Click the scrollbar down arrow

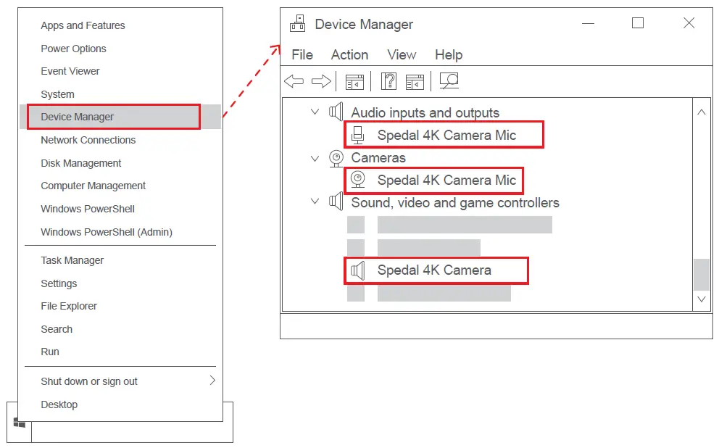pyautogui.click(x=701, y=299)
